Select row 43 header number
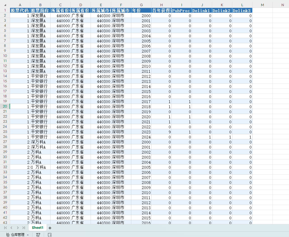The width and height of the screenshot is (289, 237). (5, 223)
